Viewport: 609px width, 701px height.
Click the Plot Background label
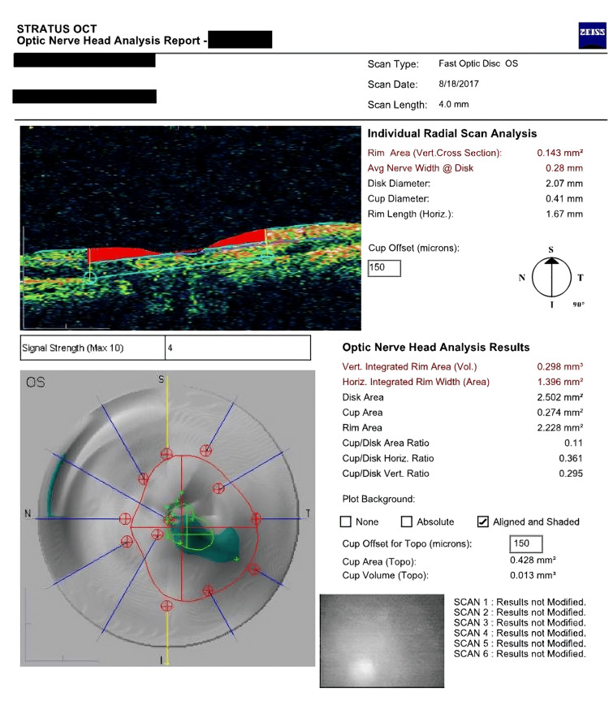(x=378, y=499)
